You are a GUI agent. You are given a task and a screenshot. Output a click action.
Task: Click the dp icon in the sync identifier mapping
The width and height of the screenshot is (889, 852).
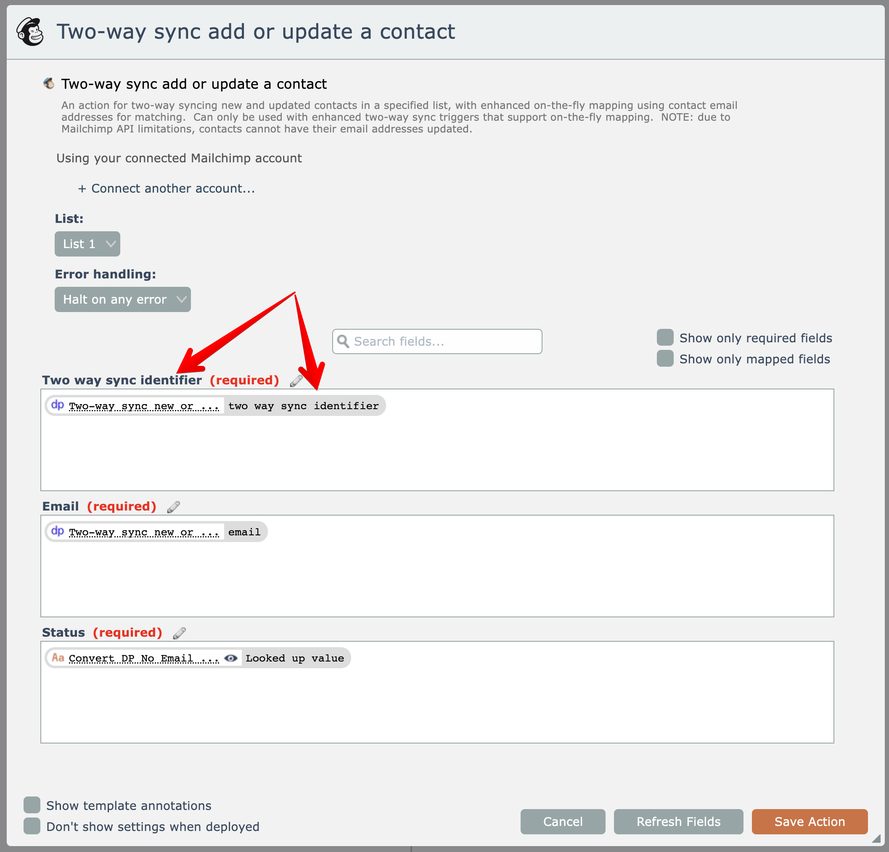coord(58,405)
